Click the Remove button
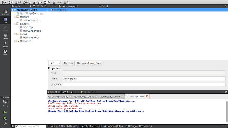The image size is (228, 128). point(68,63)
